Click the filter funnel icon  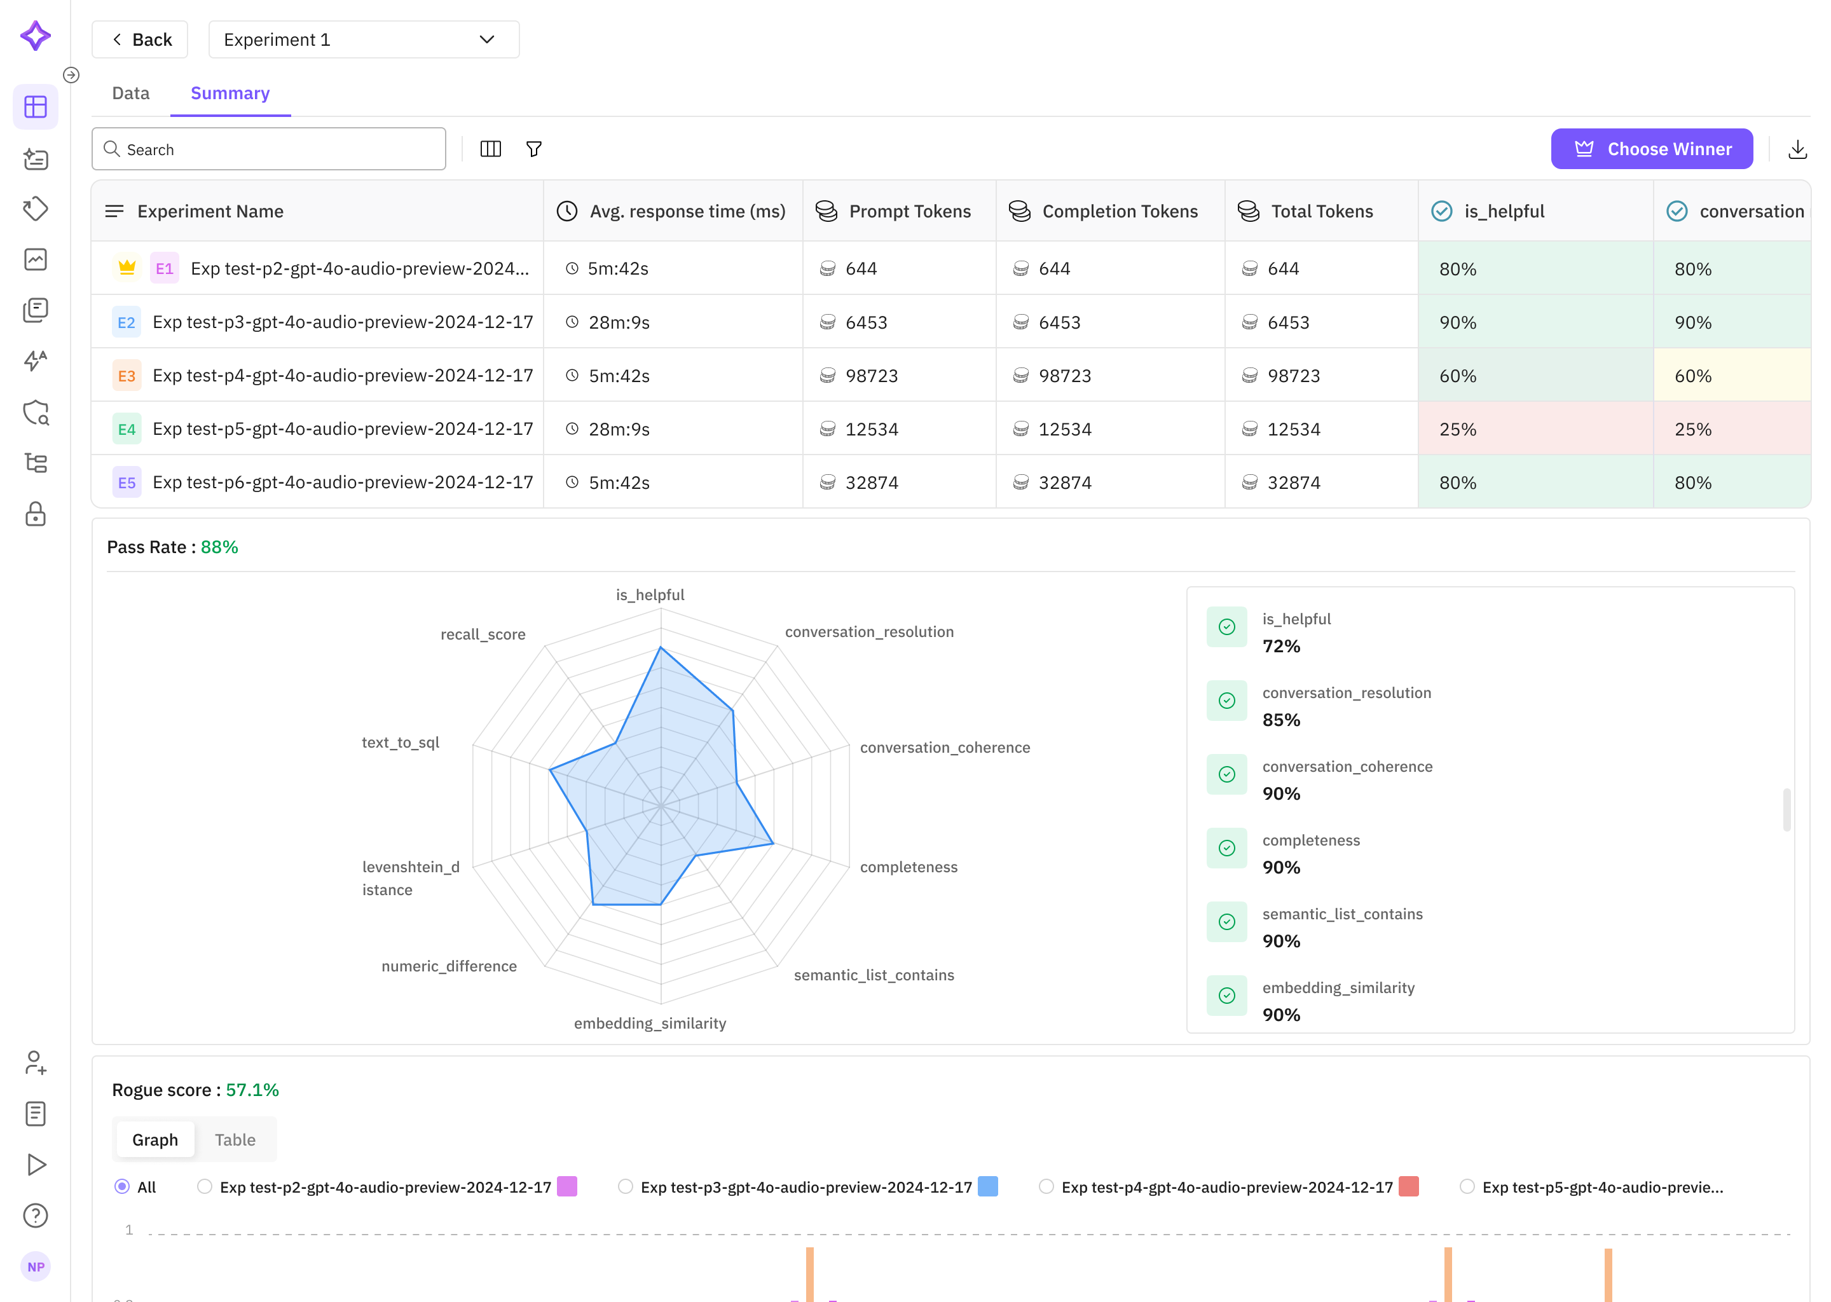click(x=534, y=149)
